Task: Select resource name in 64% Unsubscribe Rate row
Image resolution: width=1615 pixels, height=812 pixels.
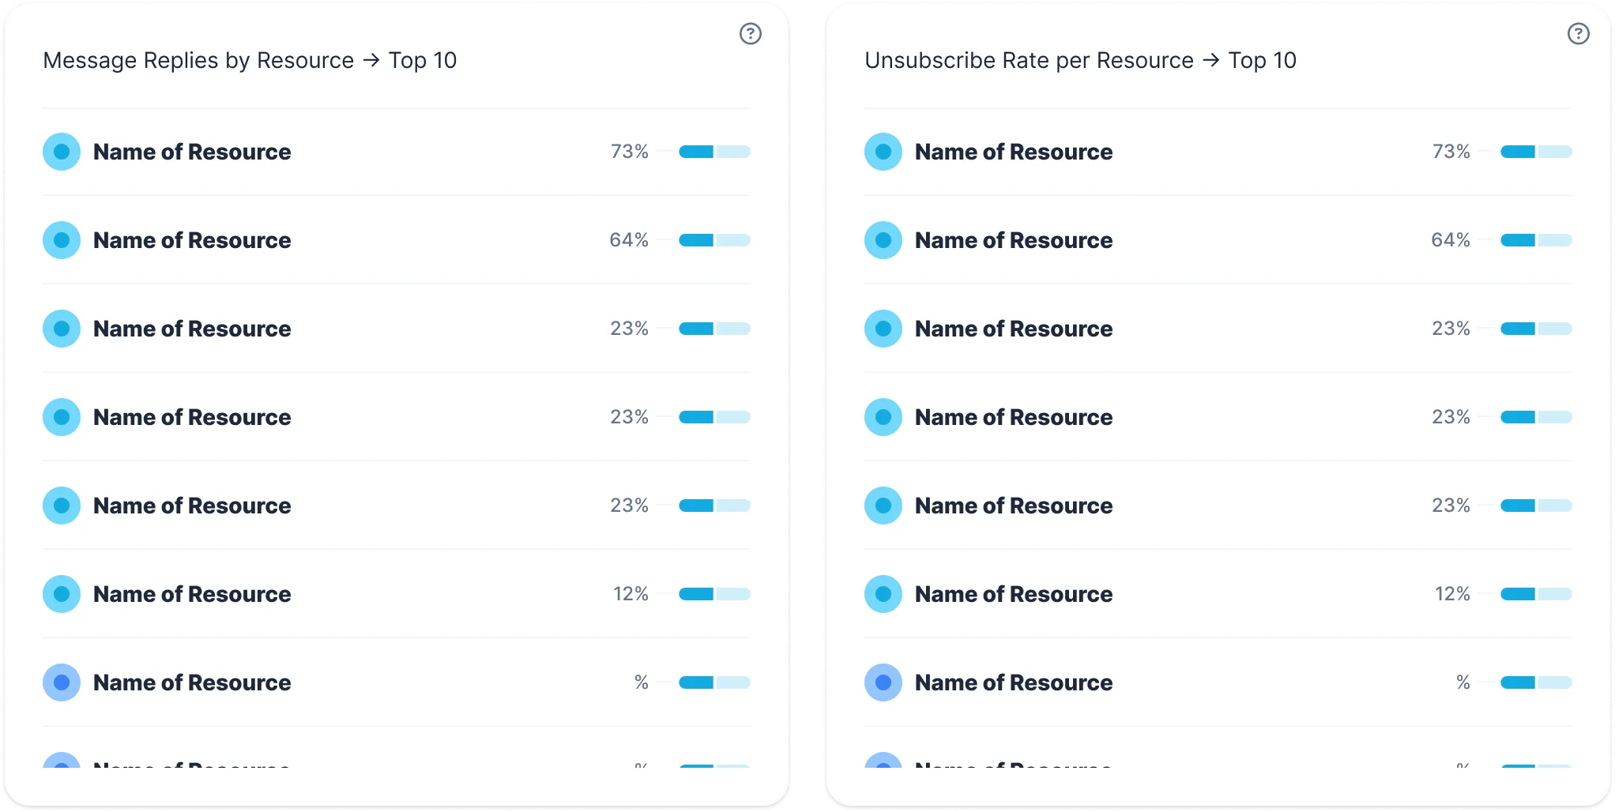Action: click(x=1014, y=240)
